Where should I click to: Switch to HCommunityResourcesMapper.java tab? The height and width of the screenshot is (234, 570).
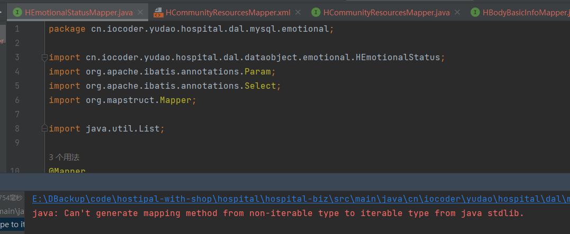(x=386, y=12)
